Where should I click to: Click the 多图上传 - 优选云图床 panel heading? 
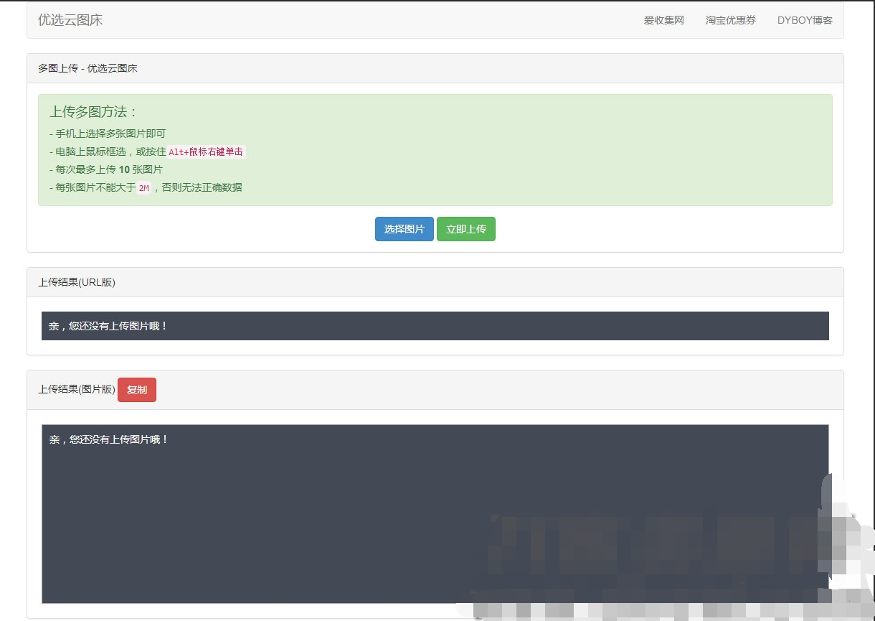pyautogui.click(x=87, y=68)
